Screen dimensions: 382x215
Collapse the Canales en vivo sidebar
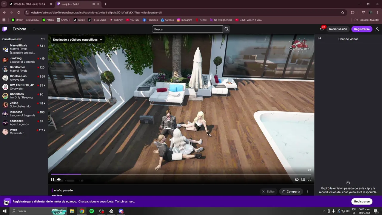[x=43, y=39]
